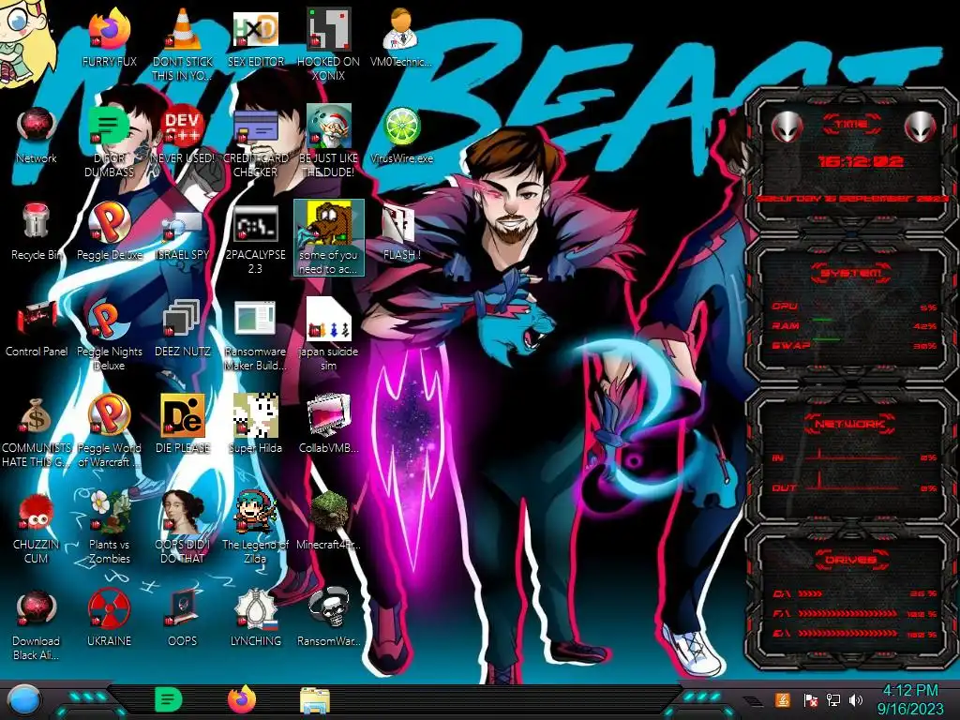Click the right alien head logo

920,127
